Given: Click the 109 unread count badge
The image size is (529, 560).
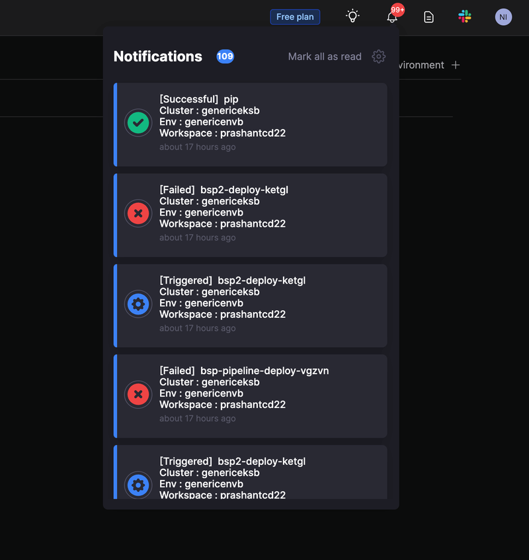Looking at the screenshot, I should 225,57.
